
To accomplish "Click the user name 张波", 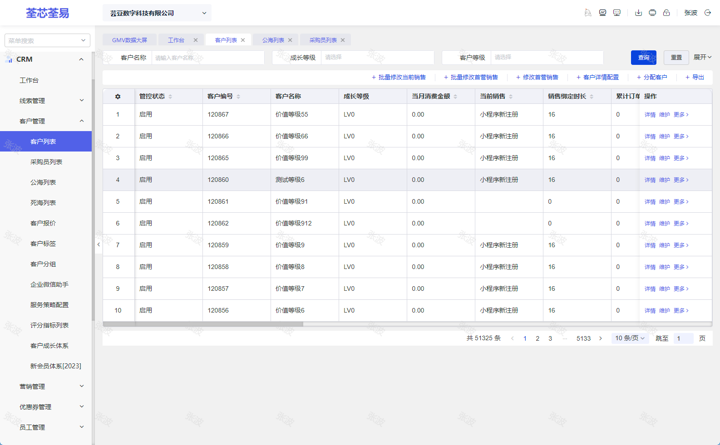I will click(691, 13).
